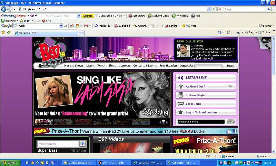Click the Bookmarks star icon in Google toolbar
Viewport: 276px width, 166px height.
(96, 26)
